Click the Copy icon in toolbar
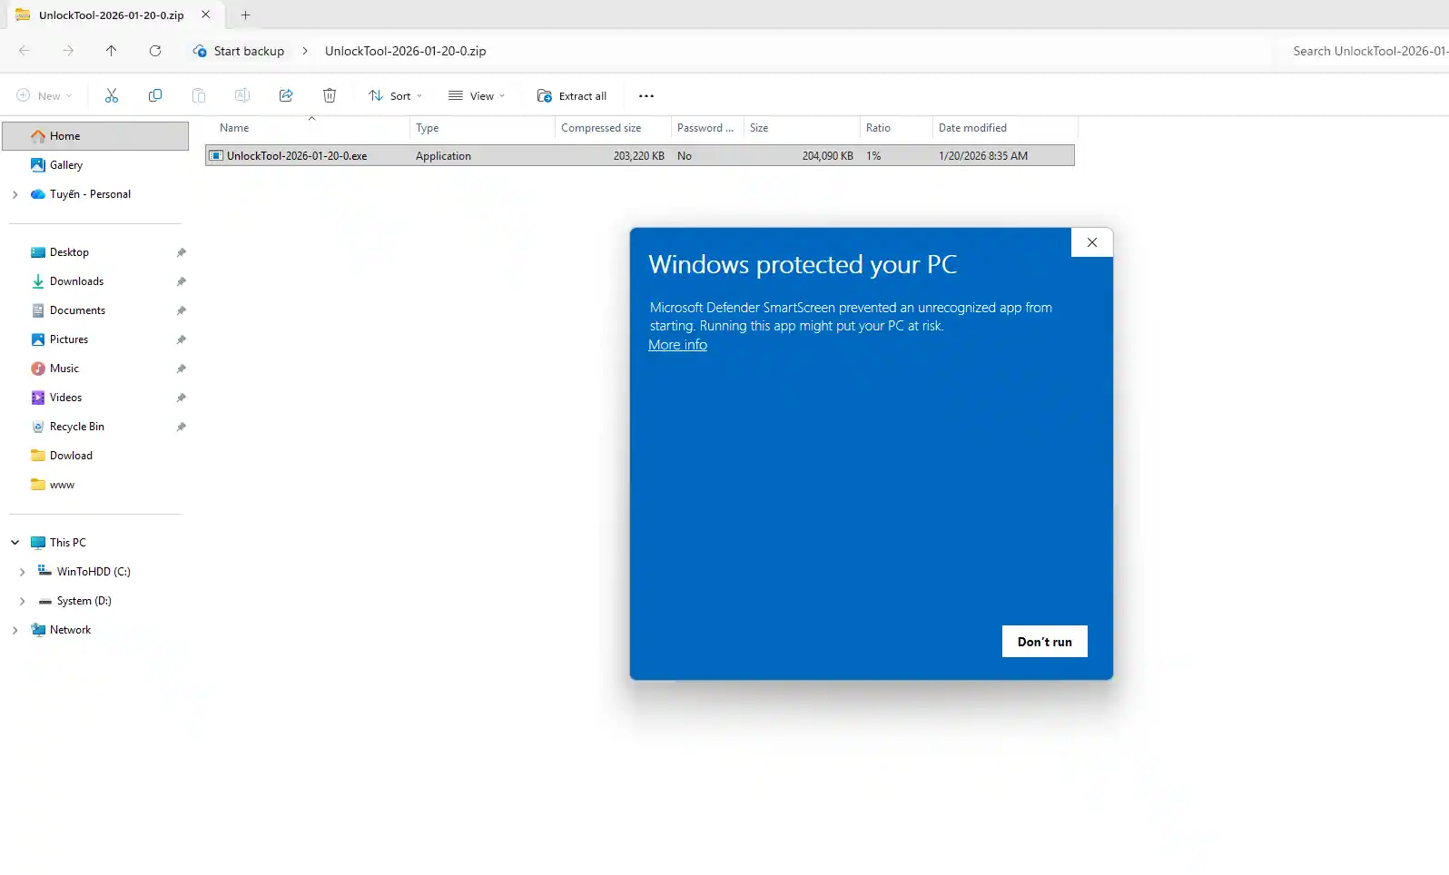This screenshot has width=1449, height=875. click(x=155, y=96)
